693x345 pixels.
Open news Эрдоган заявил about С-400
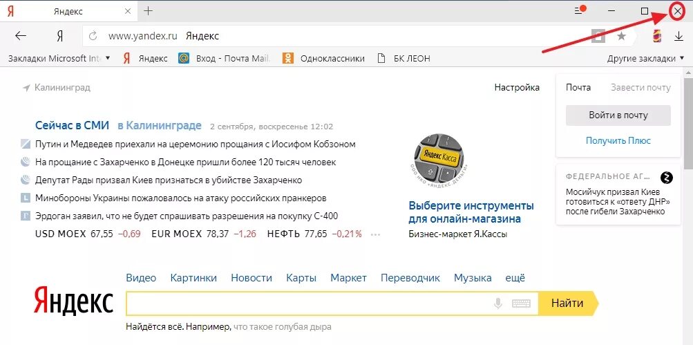[187, 216]
